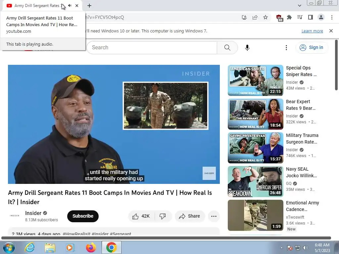This screenshot has height=254, width=339.
Task: Launch Windows Media Player from taskbar
Action: point(70,247)
